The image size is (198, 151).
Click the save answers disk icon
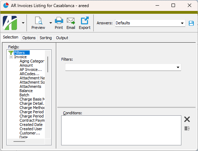tap(191, 23)
